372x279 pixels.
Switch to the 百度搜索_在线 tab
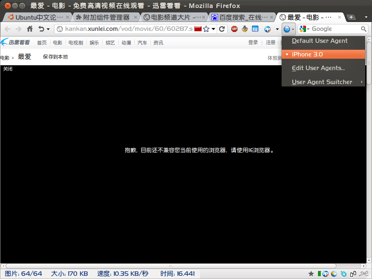tap(242, 17)
